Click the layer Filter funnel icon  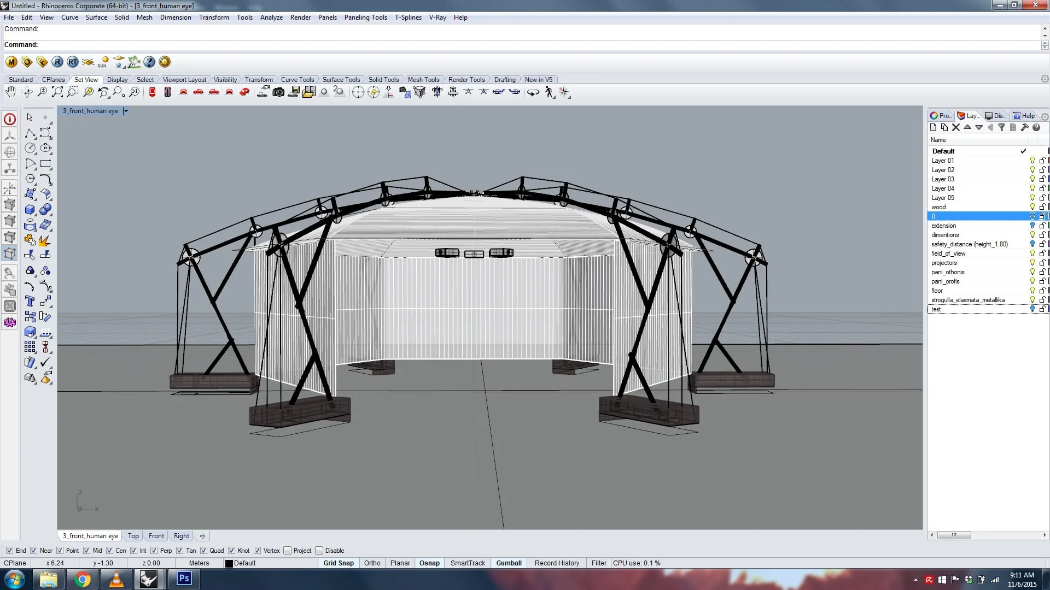[x=1001, y=127]
